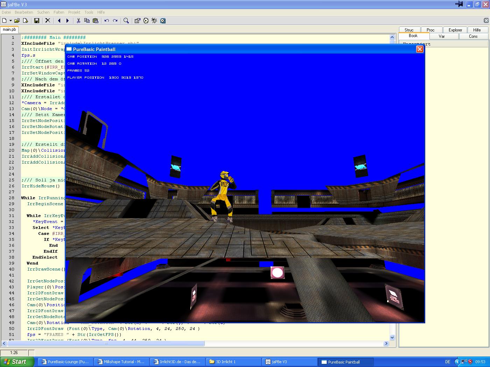Click the blue disc toolbar icon
The image size is (490, 367).
163,21
